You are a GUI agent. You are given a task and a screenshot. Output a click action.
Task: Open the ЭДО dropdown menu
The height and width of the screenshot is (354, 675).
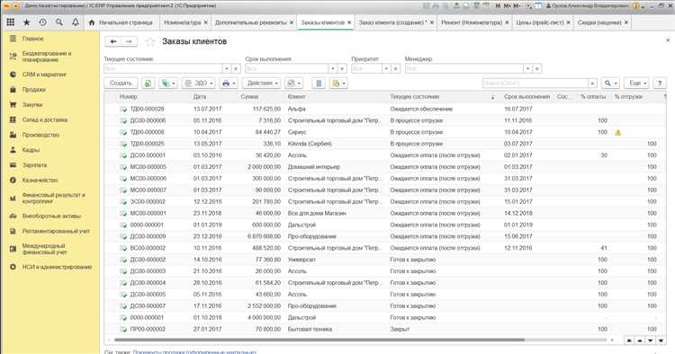pyautogui.click(x=199, y=84)
